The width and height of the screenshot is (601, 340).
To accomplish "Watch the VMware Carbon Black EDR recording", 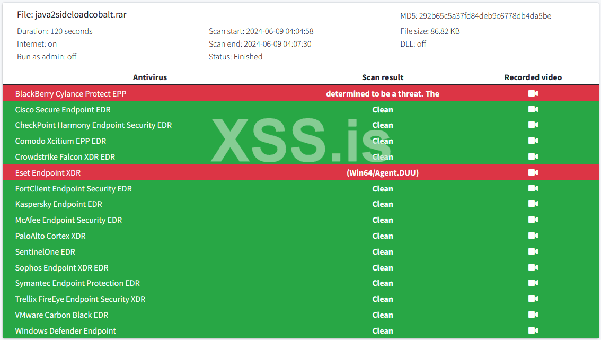I will tap(533, 315).
